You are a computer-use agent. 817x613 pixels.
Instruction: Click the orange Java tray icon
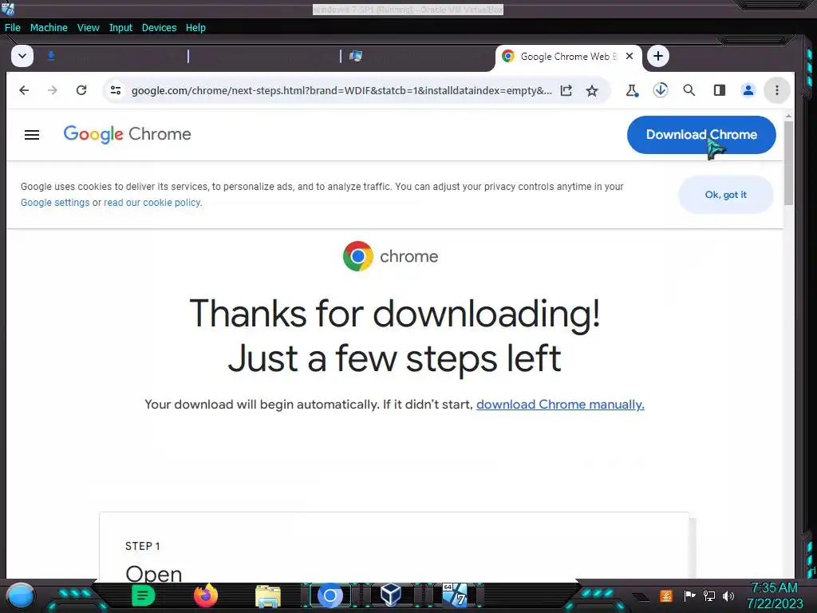click(666, 595)
